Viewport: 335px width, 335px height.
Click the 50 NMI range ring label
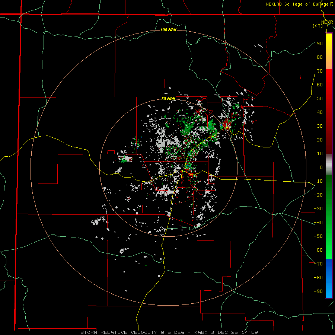point(168,99)
